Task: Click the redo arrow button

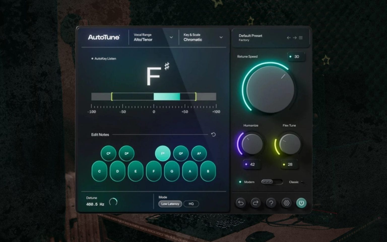Action: 255,203
